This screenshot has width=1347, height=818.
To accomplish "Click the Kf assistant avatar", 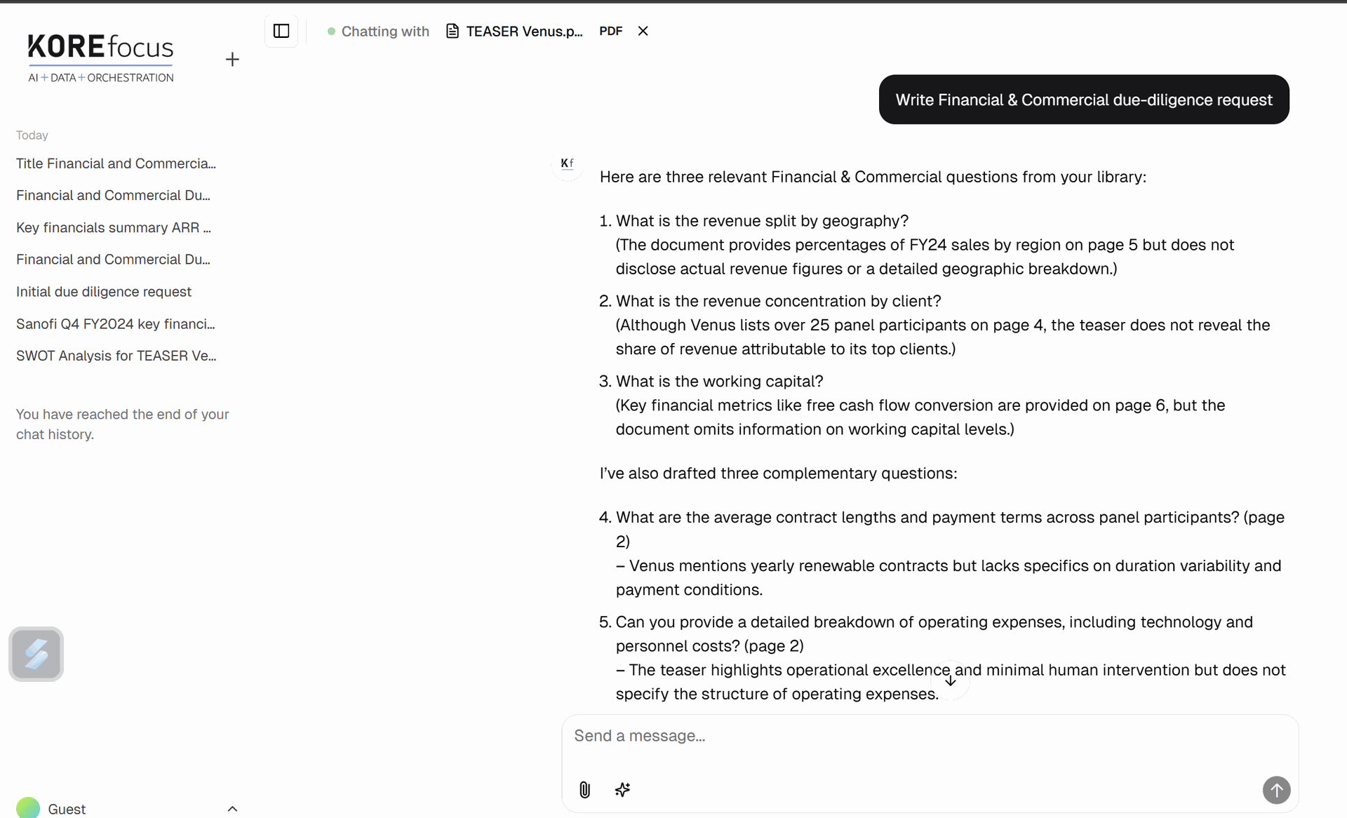I will [568, 163].
